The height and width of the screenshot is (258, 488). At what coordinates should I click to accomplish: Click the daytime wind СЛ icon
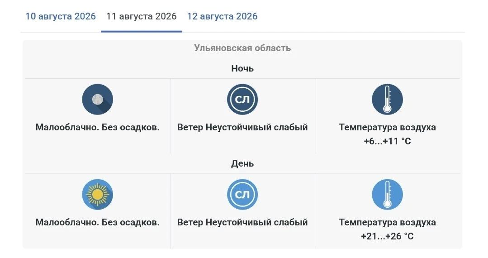click(242, 195)
